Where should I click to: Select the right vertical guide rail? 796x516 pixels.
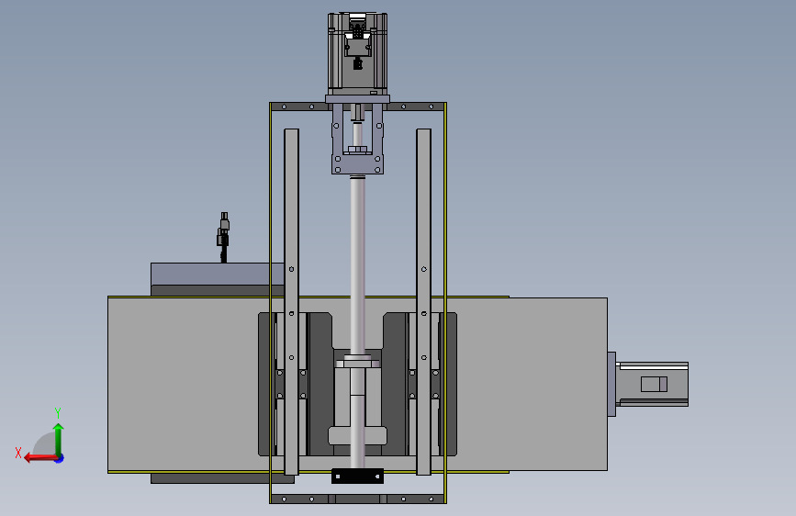pyautogui.click(x=424, y=302)
